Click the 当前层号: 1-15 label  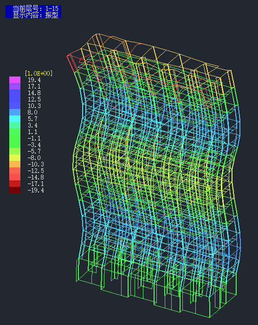coord(35,8)
